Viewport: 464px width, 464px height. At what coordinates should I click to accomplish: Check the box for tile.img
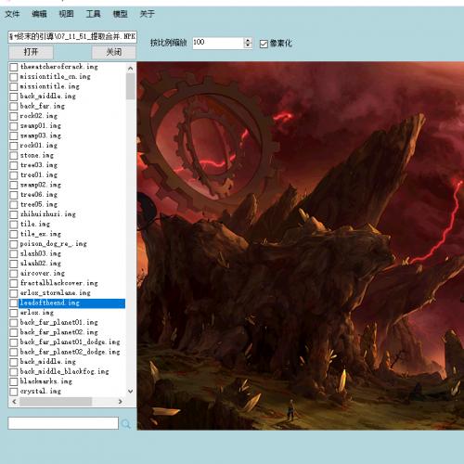(14, 225)
